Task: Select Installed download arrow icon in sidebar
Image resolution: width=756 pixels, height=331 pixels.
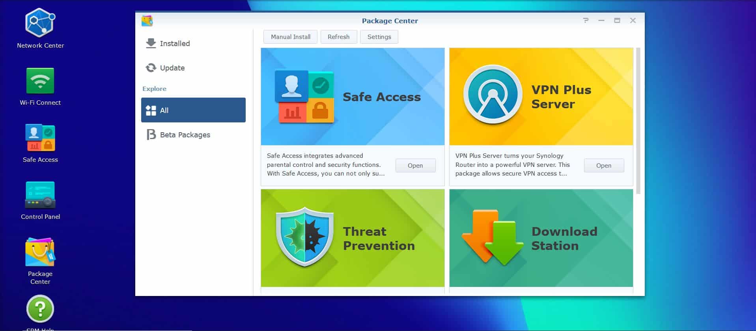Action: (151, 43)
